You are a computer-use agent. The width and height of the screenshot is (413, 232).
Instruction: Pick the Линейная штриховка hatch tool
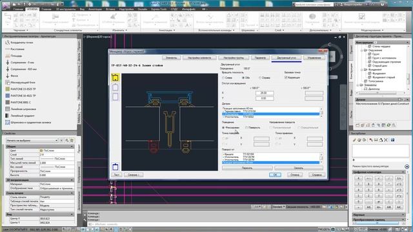(x=21, y=109)
